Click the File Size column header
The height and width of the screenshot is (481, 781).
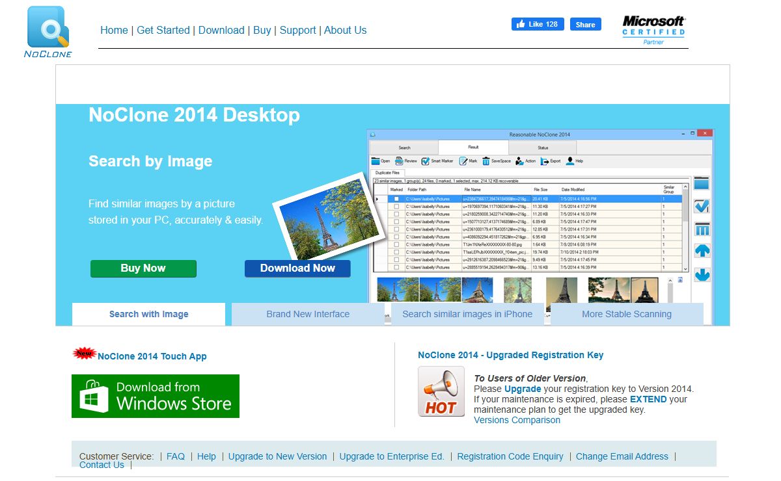pos(544,190)
